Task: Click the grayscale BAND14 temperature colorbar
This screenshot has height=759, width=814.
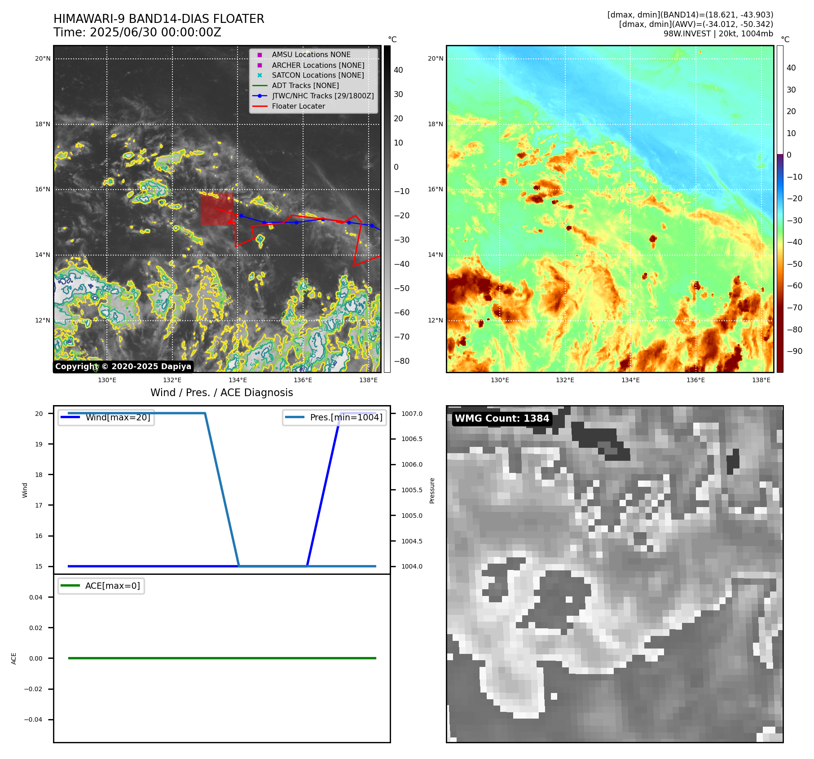Action: [x=387, y=209]
